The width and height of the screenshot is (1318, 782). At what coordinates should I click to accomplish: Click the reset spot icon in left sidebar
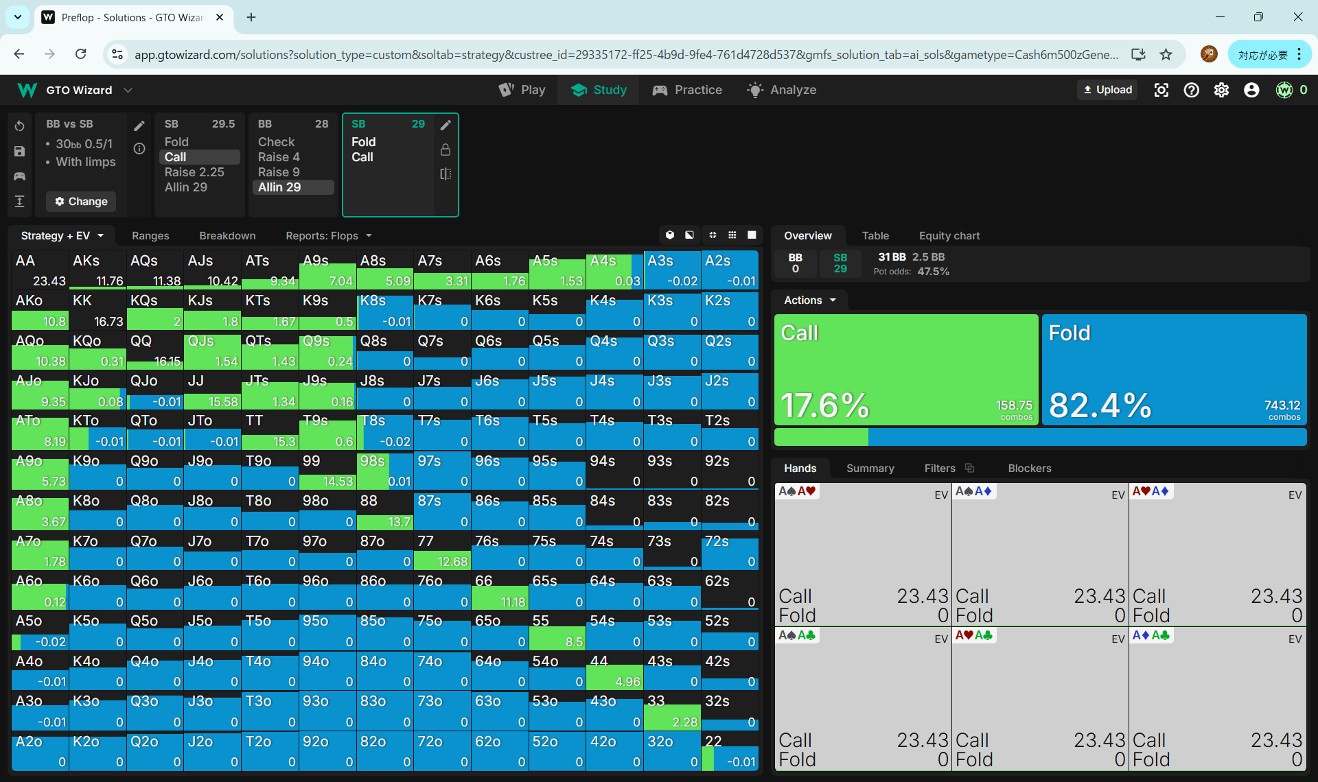19,126
